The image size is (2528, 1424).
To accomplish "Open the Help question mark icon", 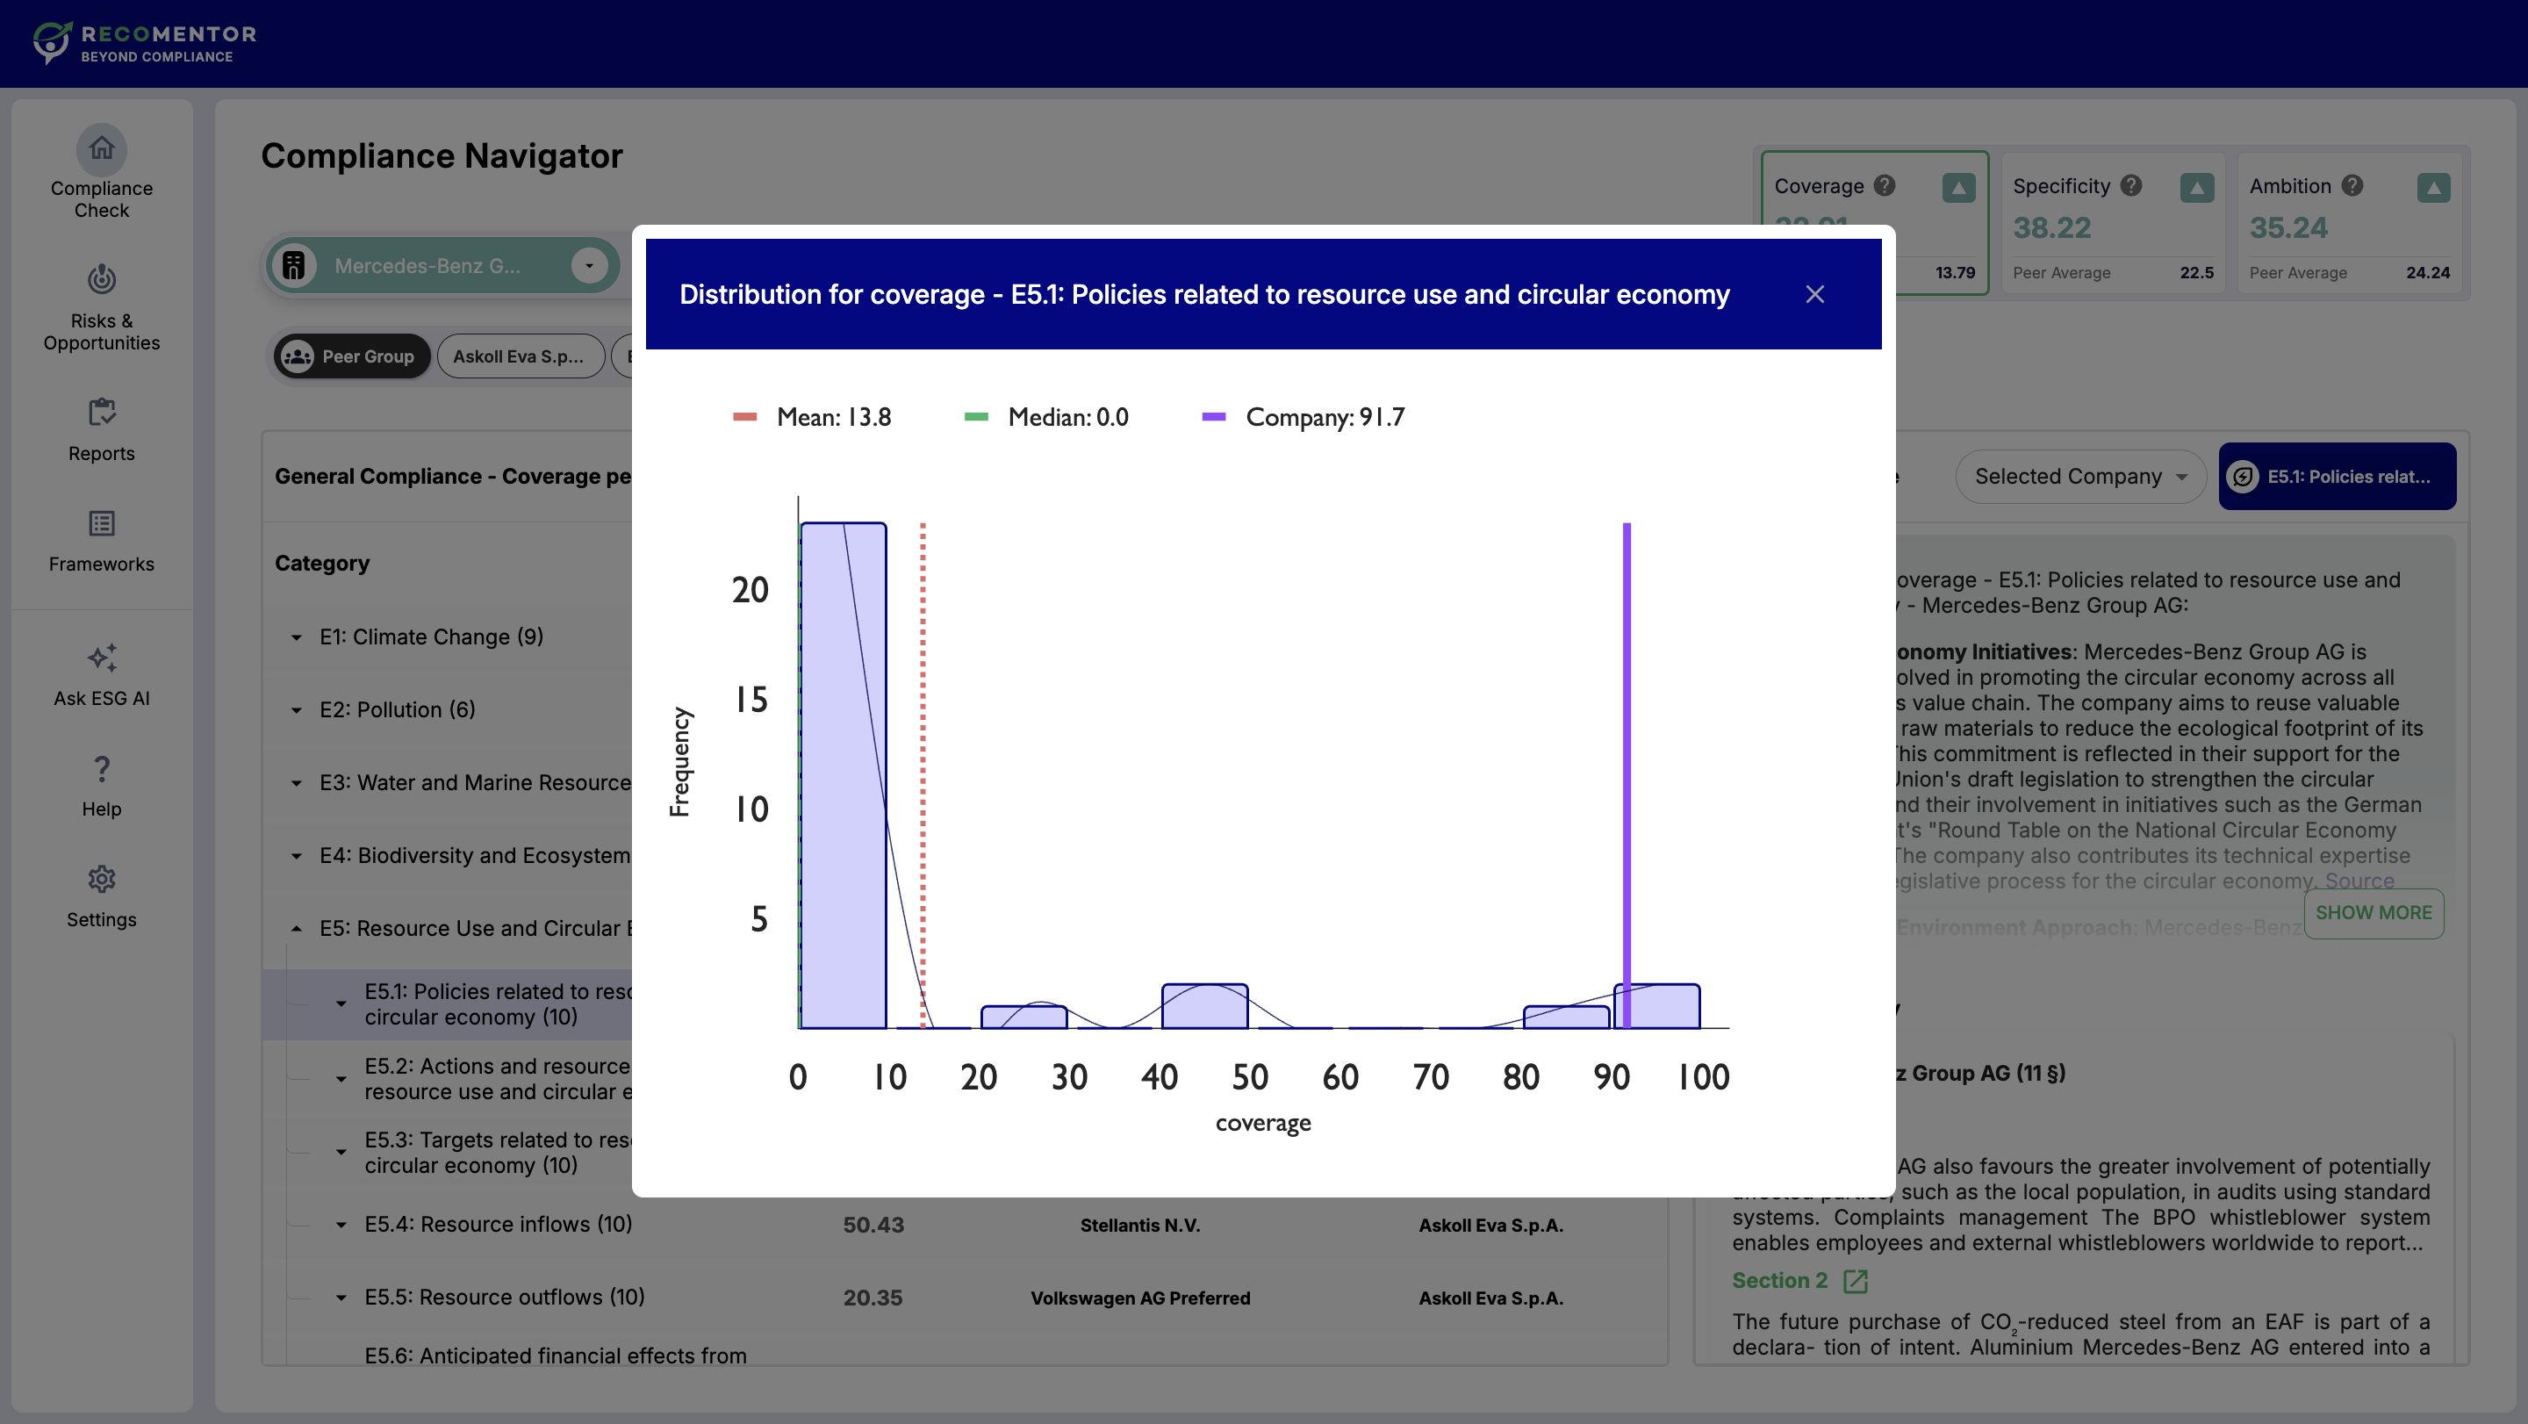I will (101, 769).
